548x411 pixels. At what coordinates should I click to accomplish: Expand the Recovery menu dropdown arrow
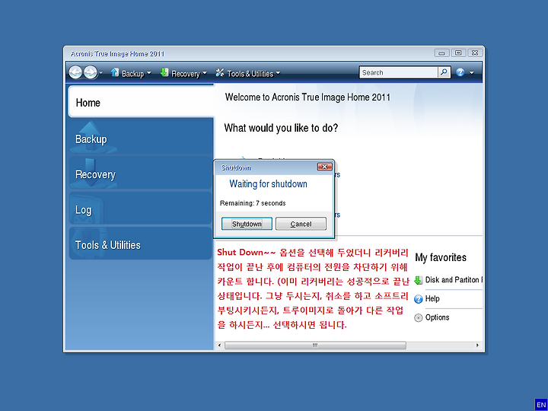click(205, 73)
